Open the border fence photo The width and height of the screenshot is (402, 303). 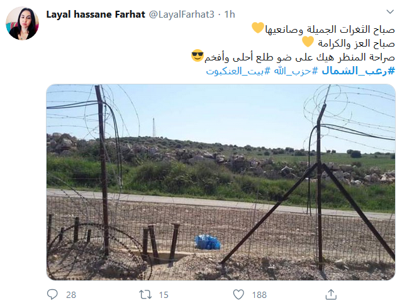221,182
